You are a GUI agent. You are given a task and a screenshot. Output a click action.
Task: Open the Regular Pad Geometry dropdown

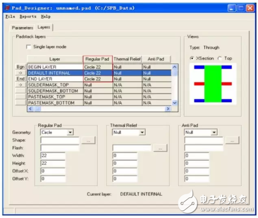pyautogui.click(x=70, y=133)
